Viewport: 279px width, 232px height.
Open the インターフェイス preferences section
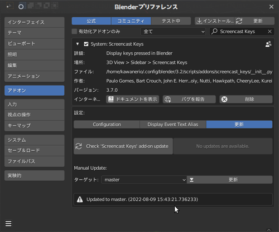(35, 22)
